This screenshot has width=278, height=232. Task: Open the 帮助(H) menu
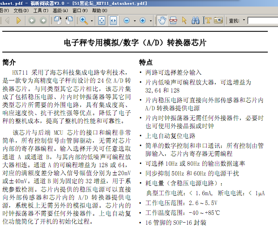[x=100, y=11]
